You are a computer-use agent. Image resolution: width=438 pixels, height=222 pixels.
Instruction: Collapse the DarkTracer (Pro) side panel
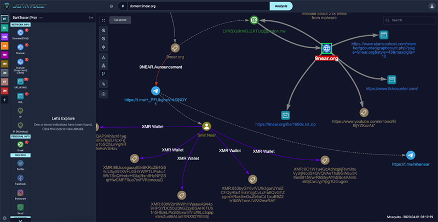point(91,18)
